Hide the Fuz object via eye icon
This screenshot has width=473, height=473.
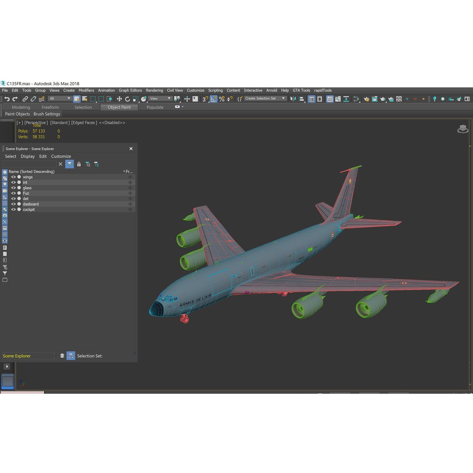tap(13, 194)
